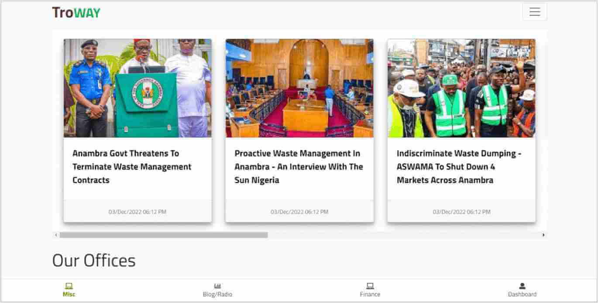Click the governor podium photo thumbnail
The image size is (598, 303).
click(137, 88)
